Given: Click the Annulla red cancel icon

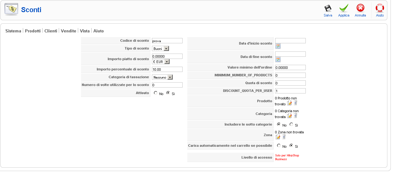Looking at the screenshot, I should pos(360,8).
